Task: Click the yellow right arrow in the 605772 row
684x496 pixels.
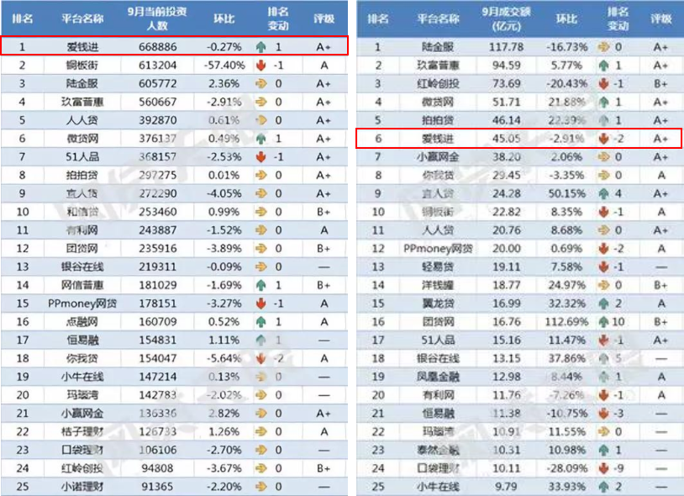Action: tap(260, 84)
